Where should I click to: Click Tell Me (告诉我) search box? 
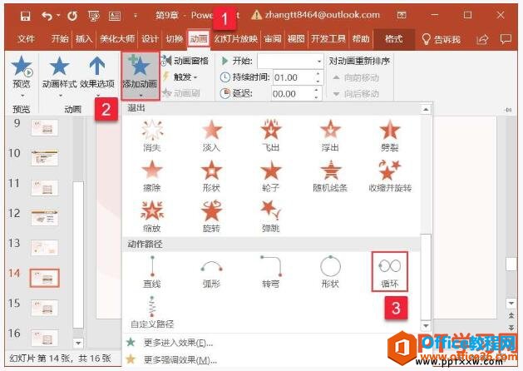tap(441, 39)
